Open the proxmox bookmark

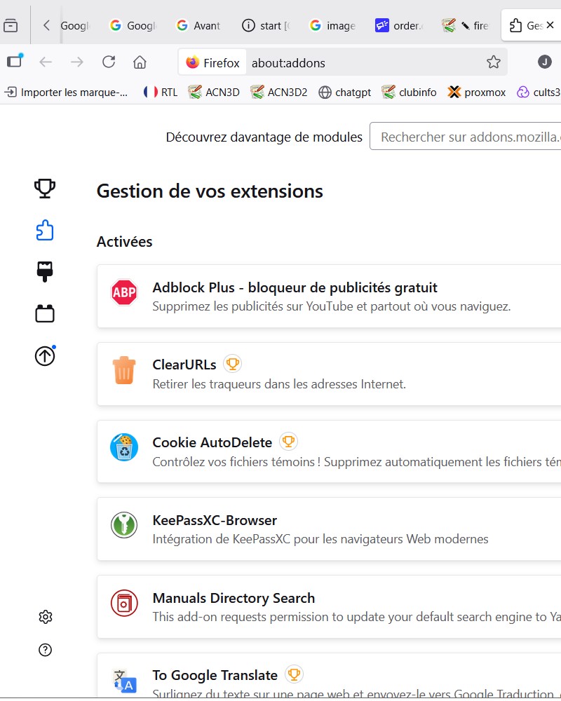click(x=477, y=92)
